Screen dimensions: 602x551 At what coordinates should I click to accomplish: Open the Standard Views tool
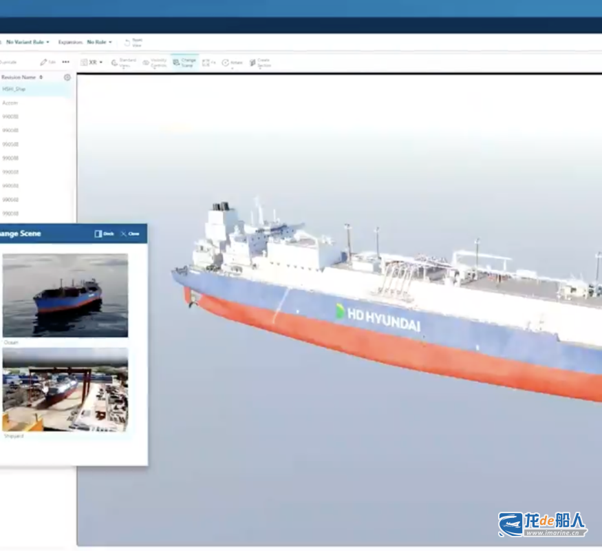point(124,63)
